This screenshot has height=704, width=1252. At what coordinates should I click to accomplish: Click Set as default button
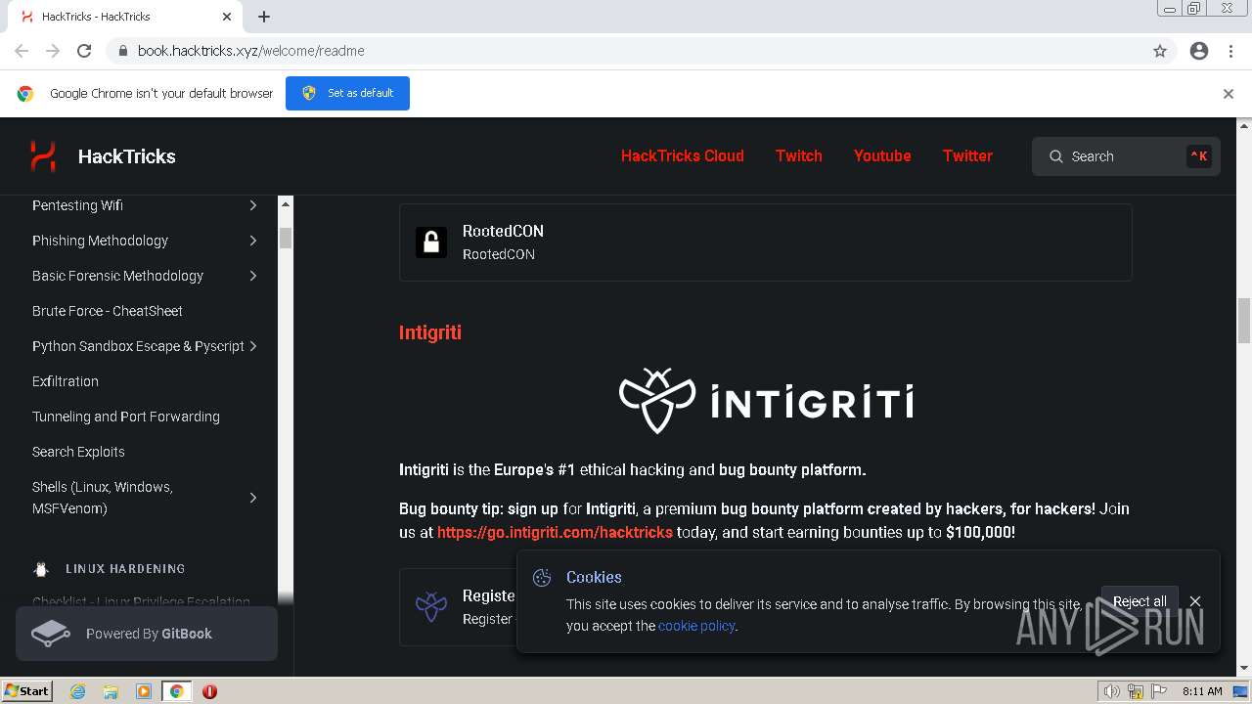point(347,93)
